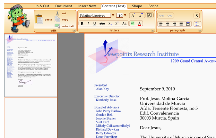Screen dimensions: 216x138
Task: Open the Shape tab
Action: 137,6
